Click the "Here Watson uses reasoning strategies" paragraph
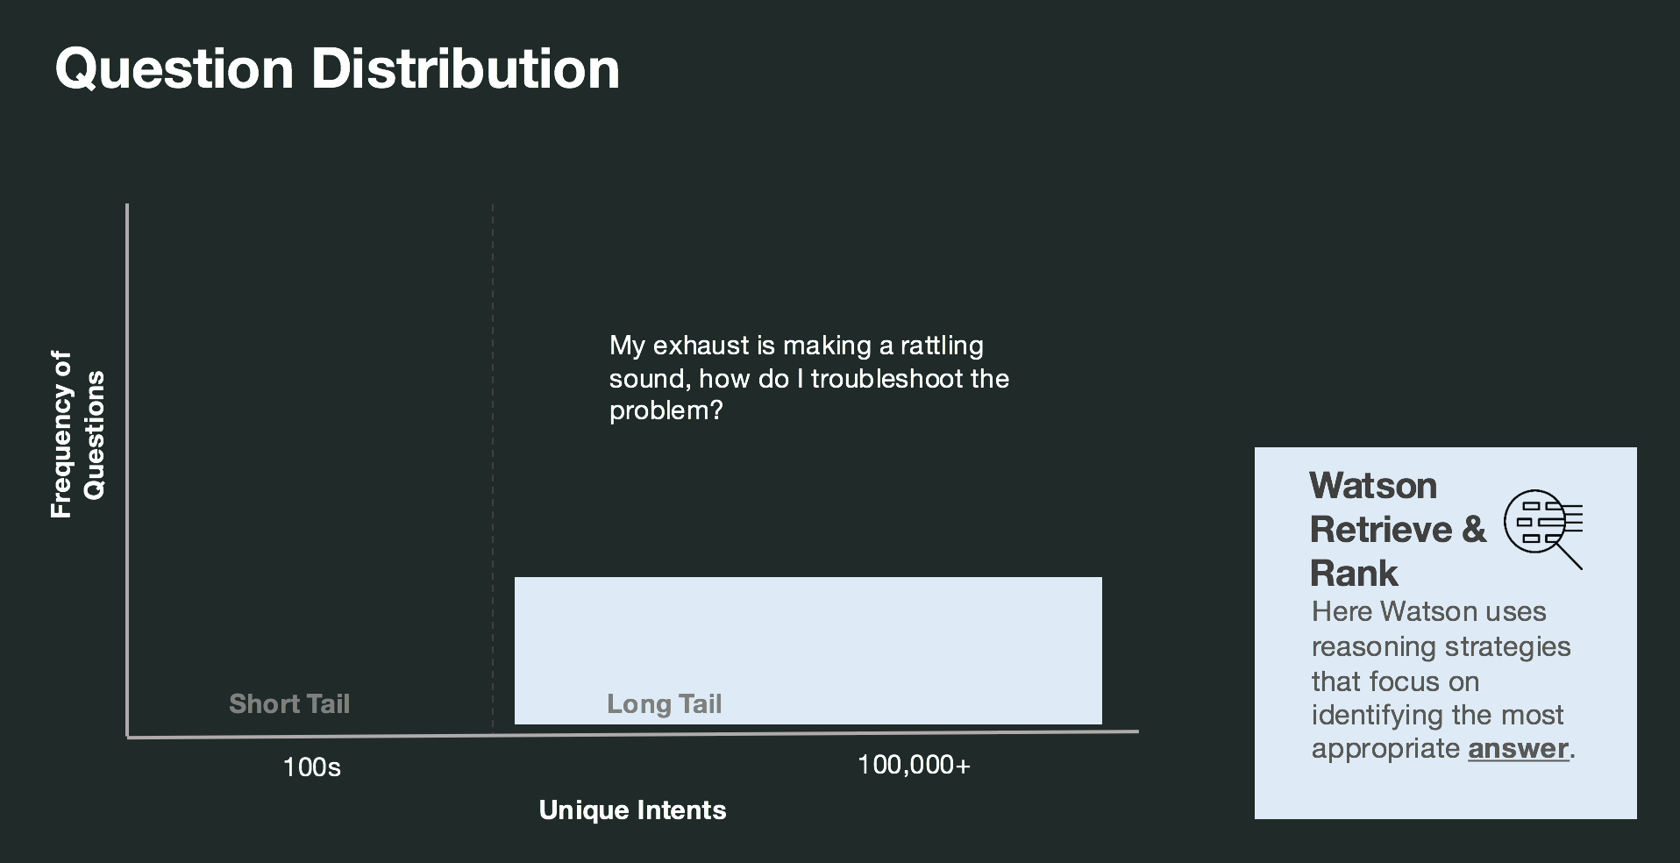This screenshot has height=863, width=1680. pyautogui.click(x=1441, y=680)
